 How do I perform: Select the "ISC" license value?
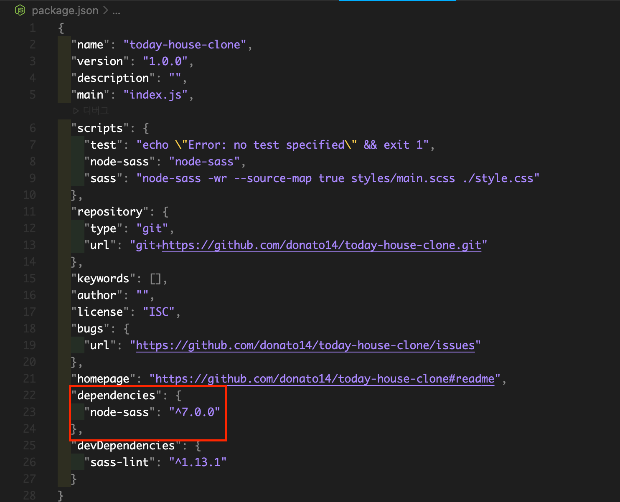click(159, 312)
